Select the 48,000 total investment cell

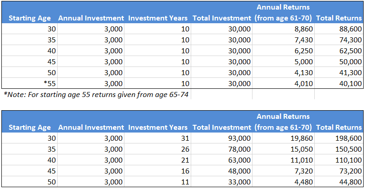pyautogui.click(x=221, y=171)
